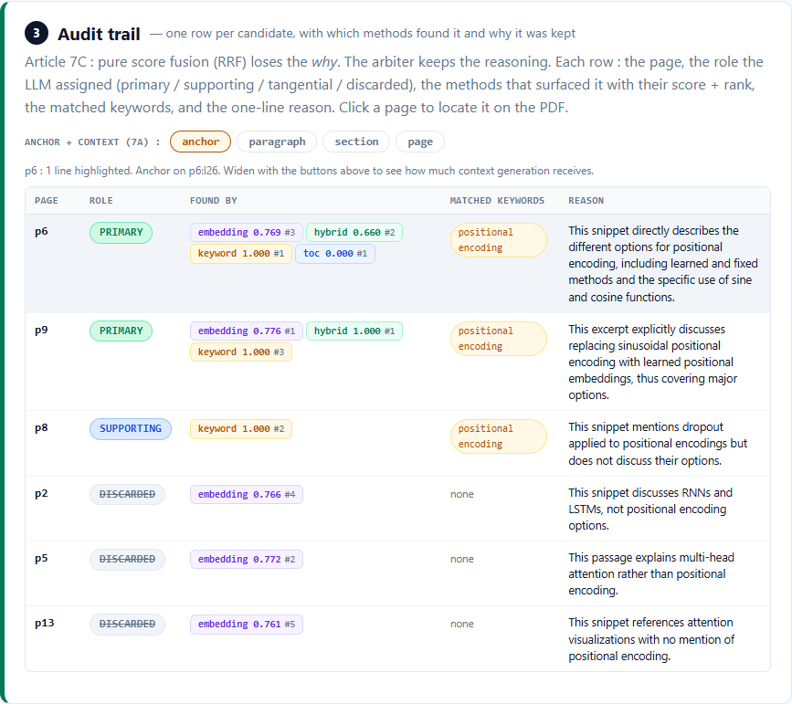Image resolution: width=792 pixels, height=704 pixels.
Task: Click the toc 0.000 #1 chip
Action: (x=335, y=254)
